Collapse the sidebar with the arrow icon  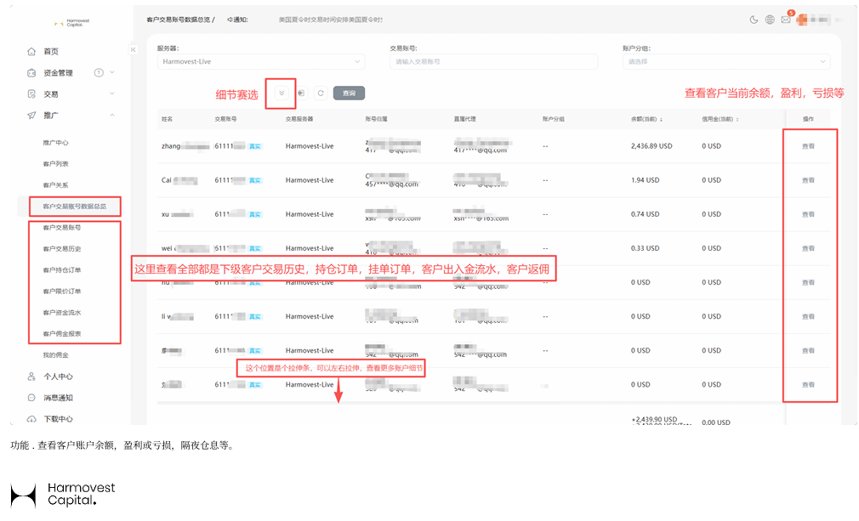133,50
